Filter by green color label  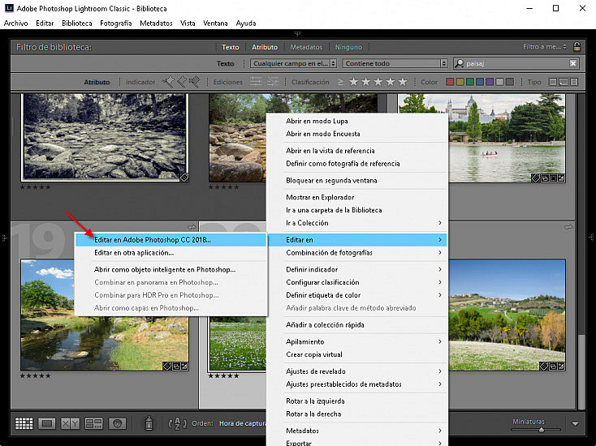click(x=470, y=82)
